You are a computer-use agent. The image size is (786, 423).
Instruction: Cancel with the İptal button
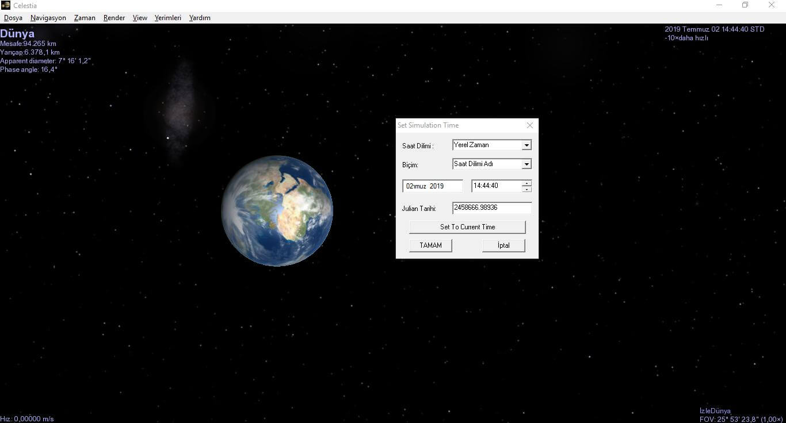coord(503,245)
